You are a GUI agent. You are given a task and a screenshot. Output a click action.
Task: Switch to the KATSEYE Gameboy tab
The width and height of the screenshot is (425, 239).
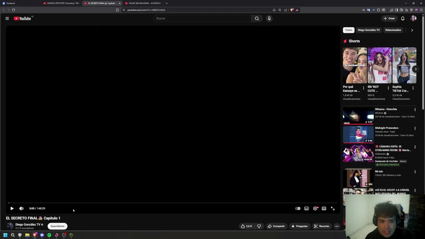pyautogui.click(x=61, y=3)
